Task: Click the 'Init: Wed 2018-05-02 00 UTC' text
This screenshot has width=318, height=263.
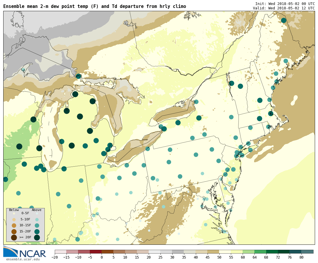Action: (x=285, y=4)
